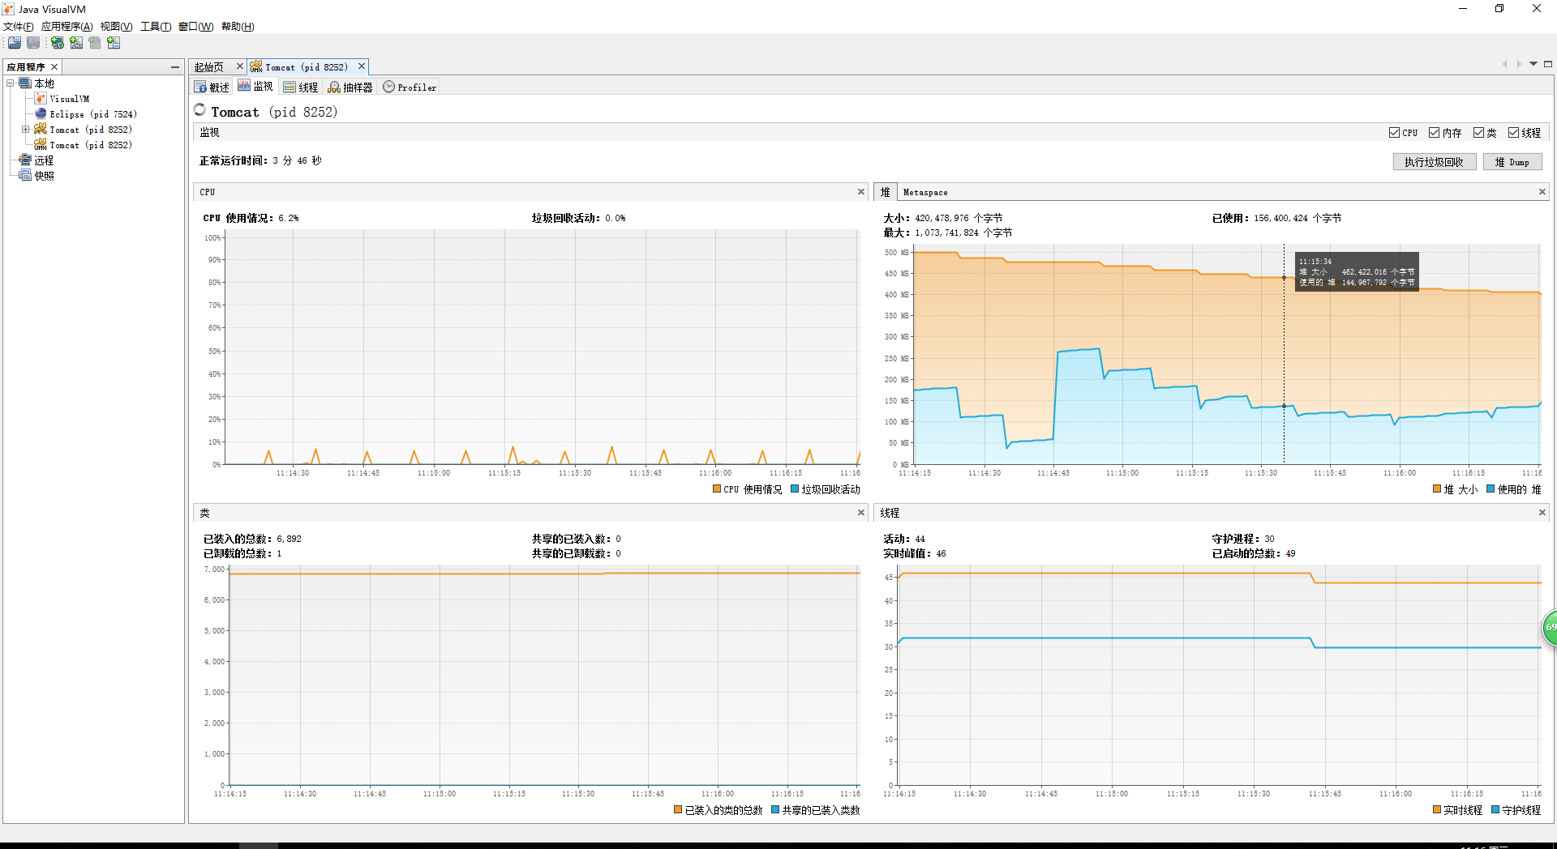Click the 执行垃圾回收 button
The height and width of the screenshot is (849, 1557).
[1434, 162]
